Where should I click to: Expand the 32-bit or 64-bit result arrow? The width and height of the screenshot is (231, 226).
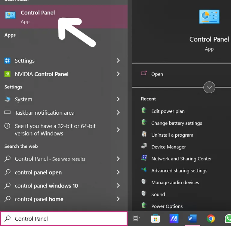(x=118, y=130)
